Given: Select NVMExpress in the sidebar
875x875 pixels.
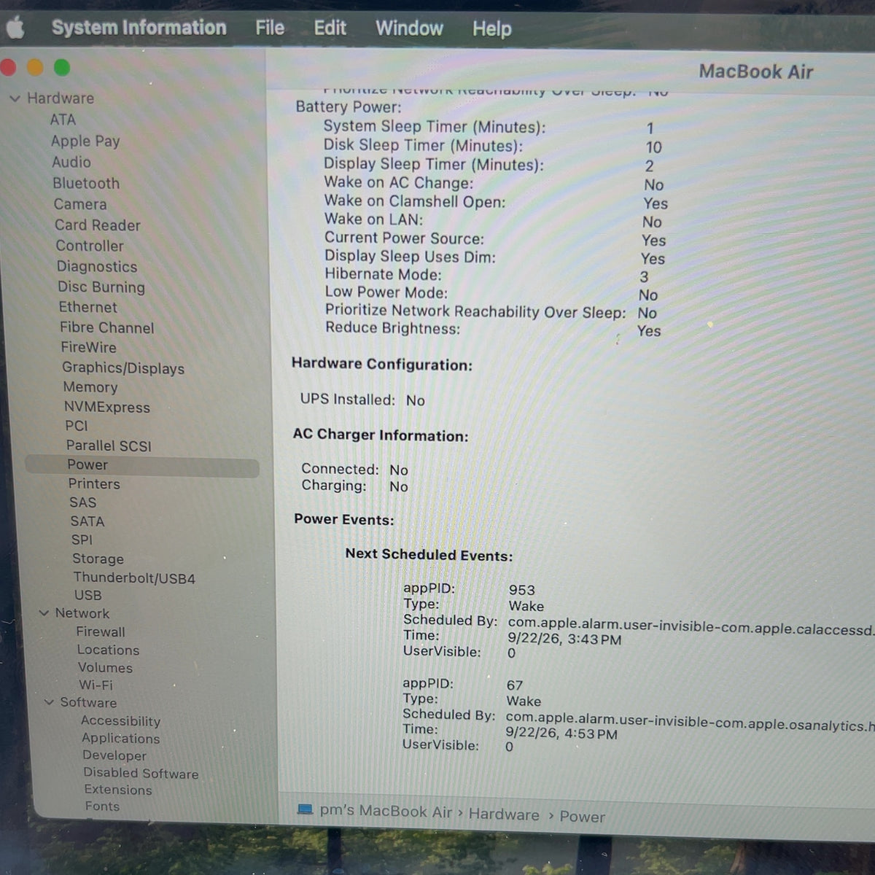Looking at the screenshot, I should click(107, 408).
